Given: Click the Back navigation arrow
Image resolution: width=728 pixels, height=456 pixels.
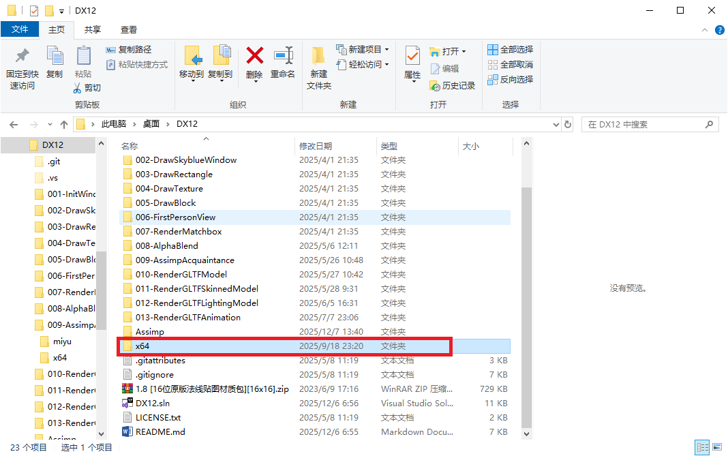Looking at the screenshot, I should click(x=14, y=125).
